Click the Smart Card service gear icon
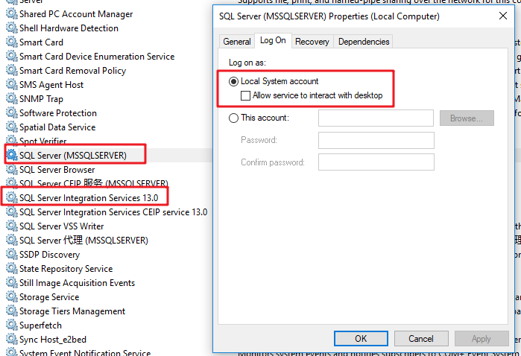Screen dimensions: 521x356 tap(11, 42)
